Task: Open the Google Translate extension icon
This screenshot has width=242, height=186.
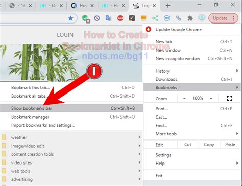Action: 108,18
